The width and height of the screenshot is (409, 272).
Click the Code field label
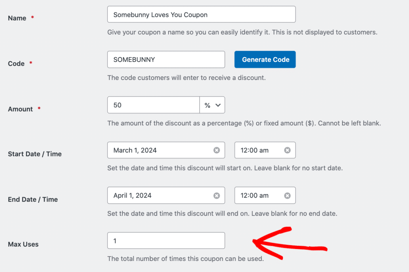click(16, 64)
